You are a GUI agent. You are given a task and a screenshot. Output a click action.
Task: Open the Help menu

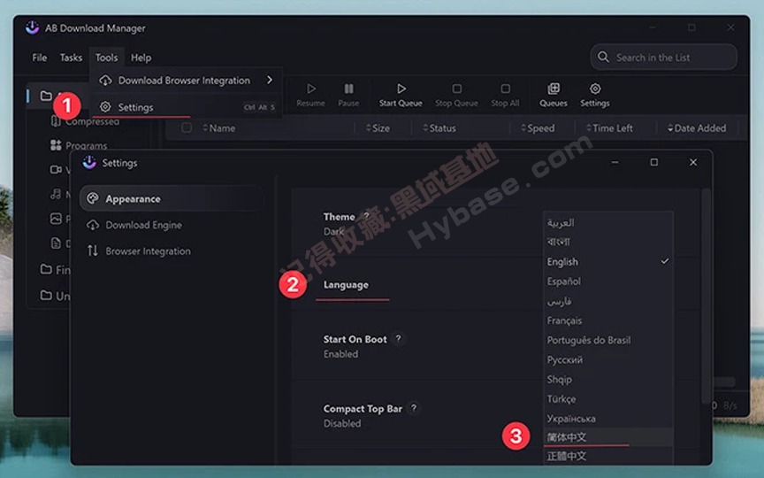coord(141,58)
